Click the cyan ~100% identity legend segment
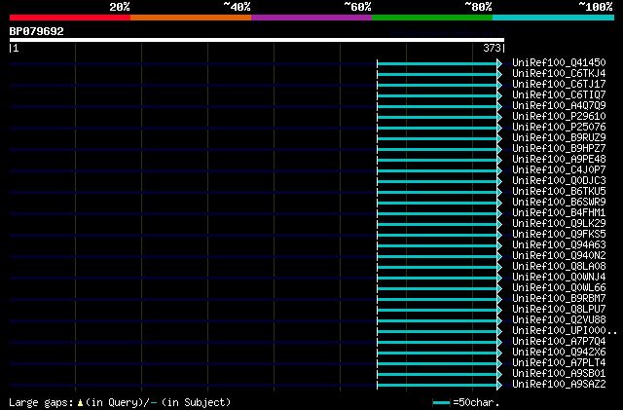623x410 pixels. point(554,18)
